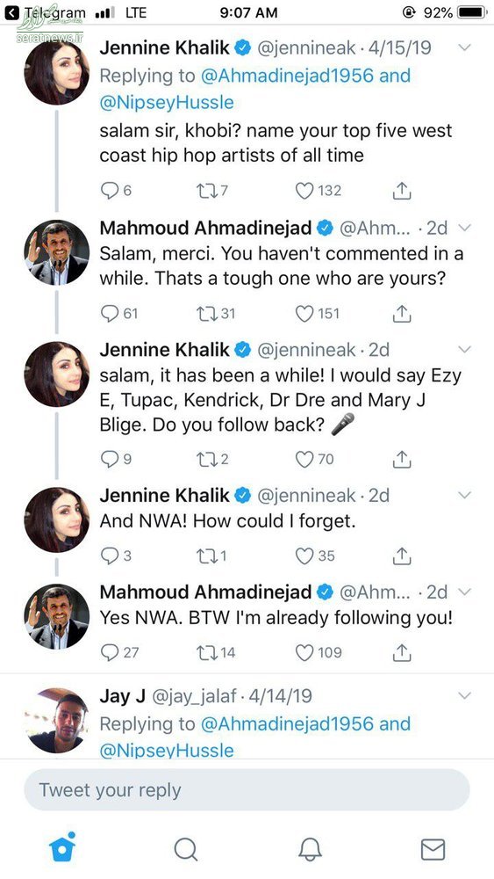Like Jennine's tweet with 132 likes
494x879 pixels.
(304, 191)
